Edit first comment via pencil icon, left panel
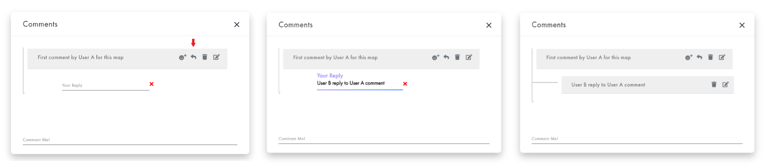The width and height of the screenshot is (768, 166). coord(216,57)
